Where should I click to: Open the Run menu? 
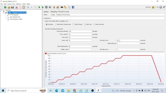(x=14, y=4)
